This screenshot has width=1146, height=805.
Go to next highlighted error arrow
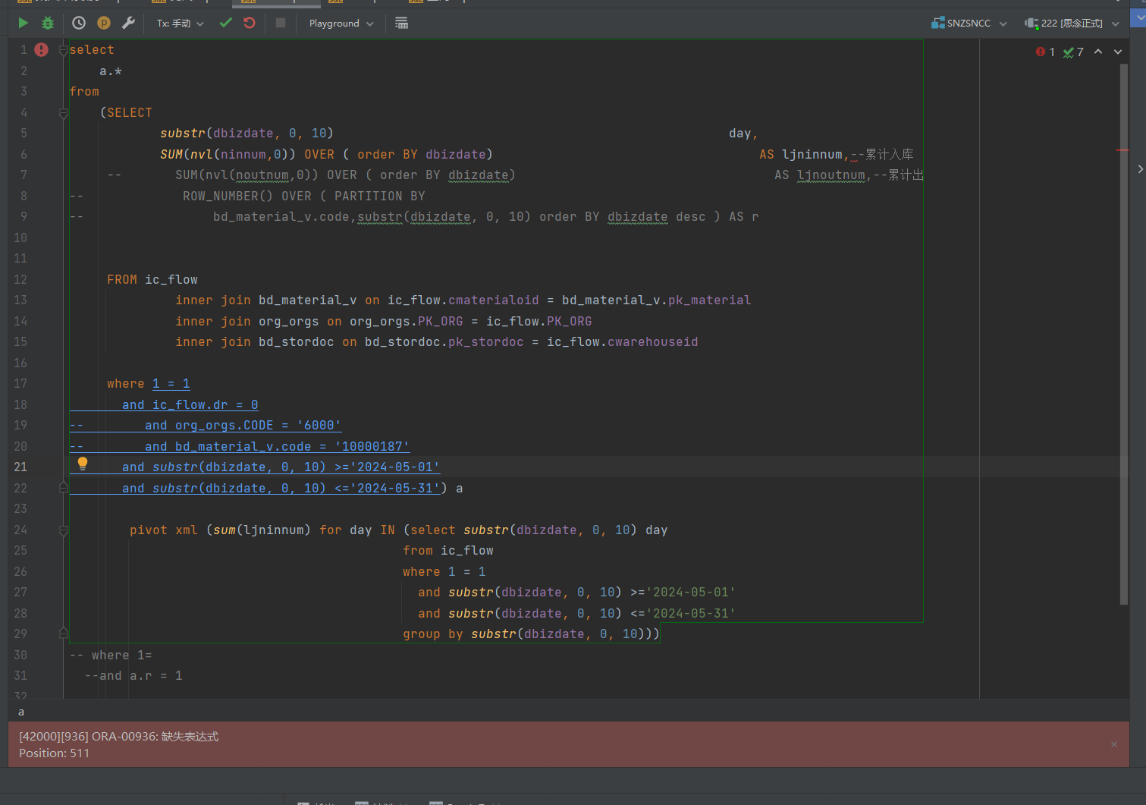(x=1118, y=52)
